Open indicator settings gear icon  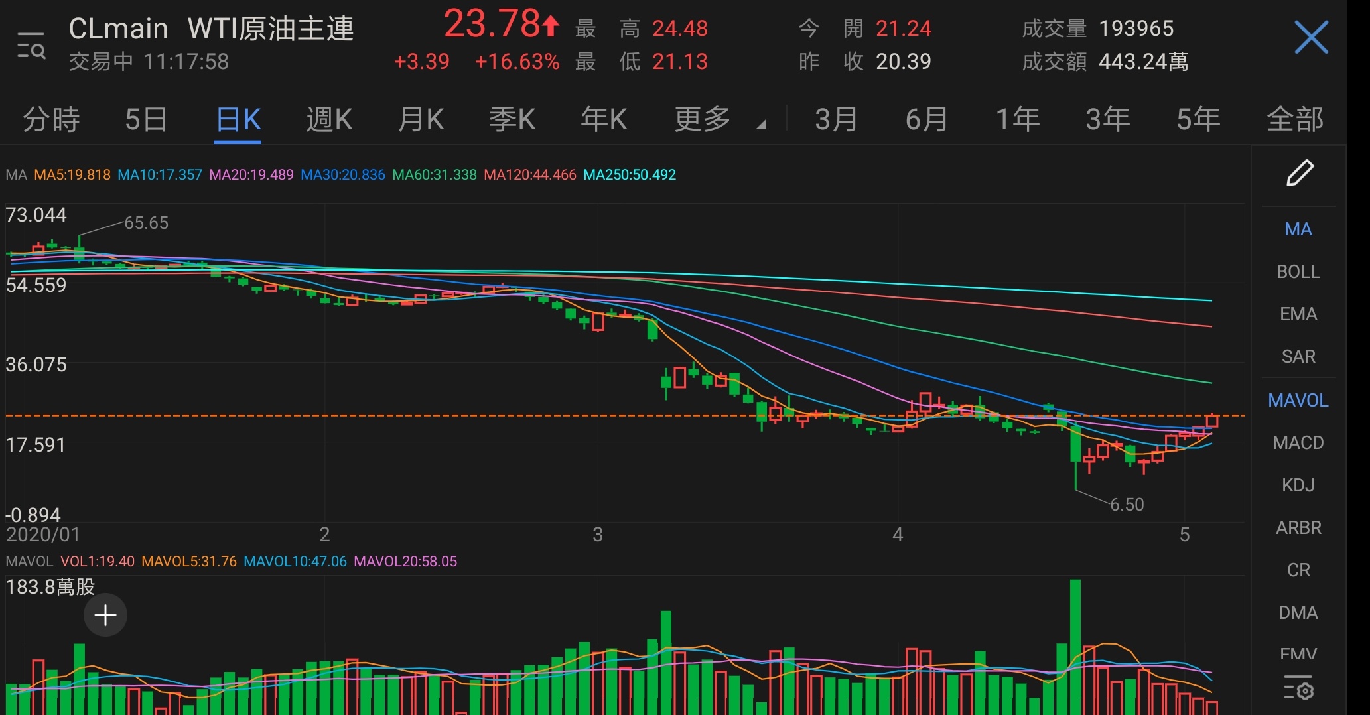pyautogui.click(x=1298, y=690)
